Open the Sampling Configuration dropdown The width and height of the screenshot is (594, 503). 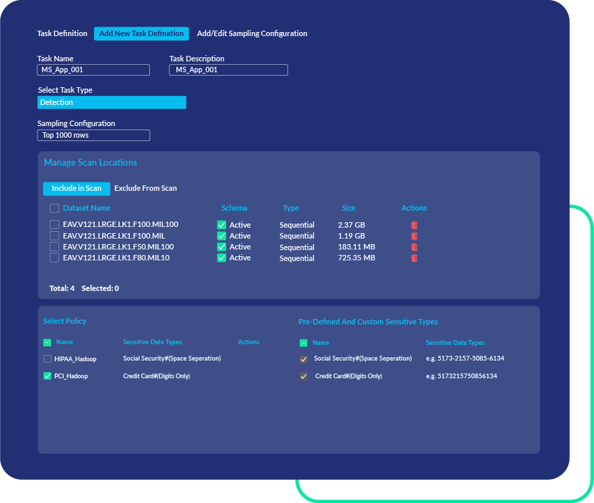[x=93, y=135]
